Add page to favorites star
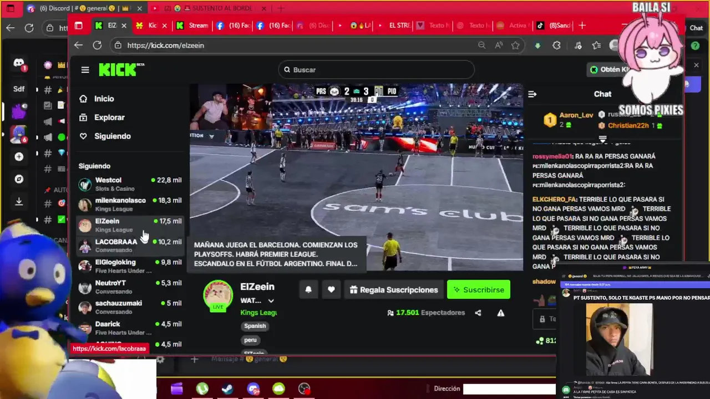The width and height of the screenshot is (710, 399). pos(515,45)
